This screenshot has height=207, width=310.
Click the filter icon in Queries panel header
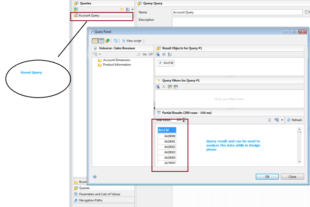coord(122,9)
